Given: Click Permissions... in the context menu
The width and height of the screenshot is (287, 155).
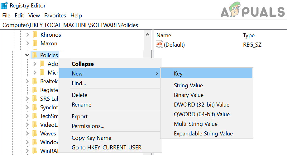Looking at the screenshot, I should (x=88, y=126).
